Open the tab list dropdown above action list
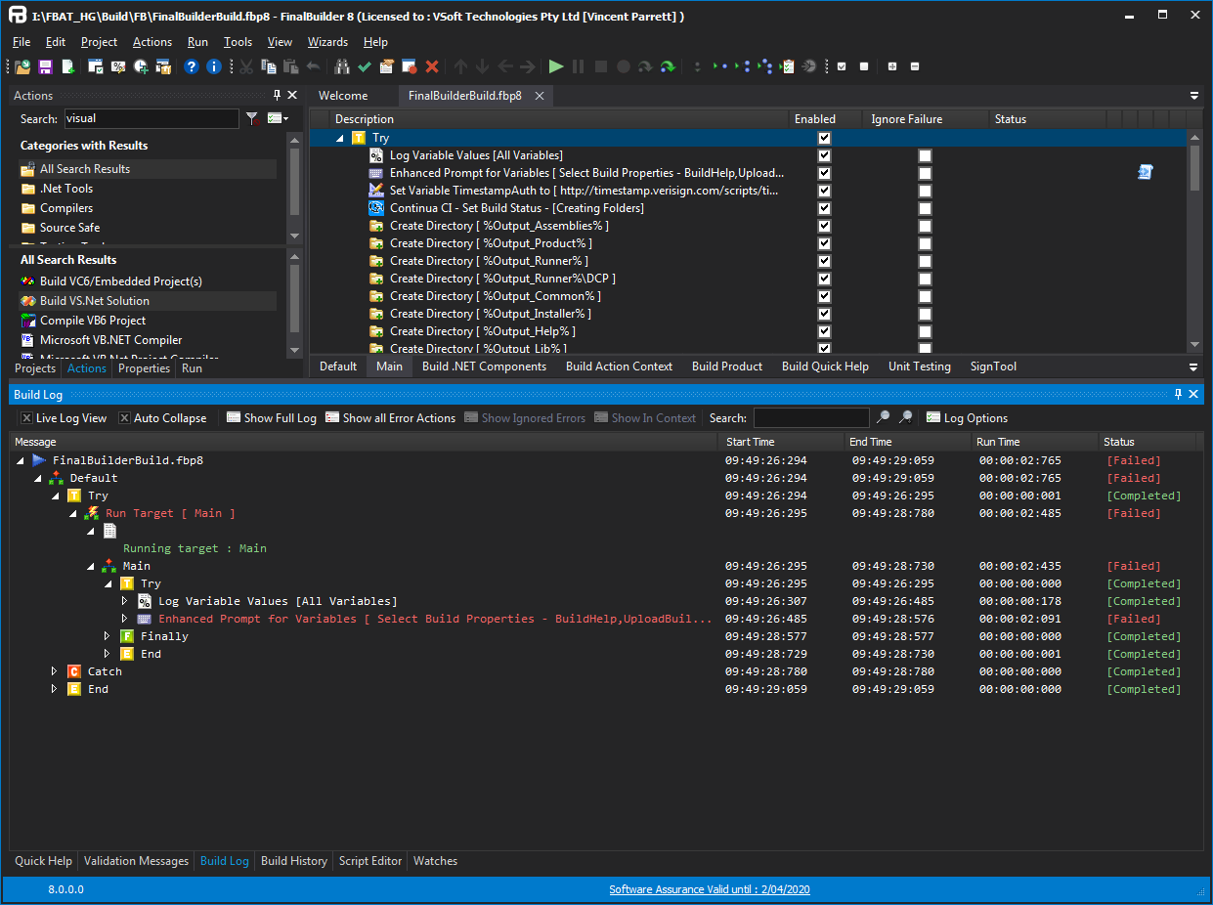 point(1193,96)
